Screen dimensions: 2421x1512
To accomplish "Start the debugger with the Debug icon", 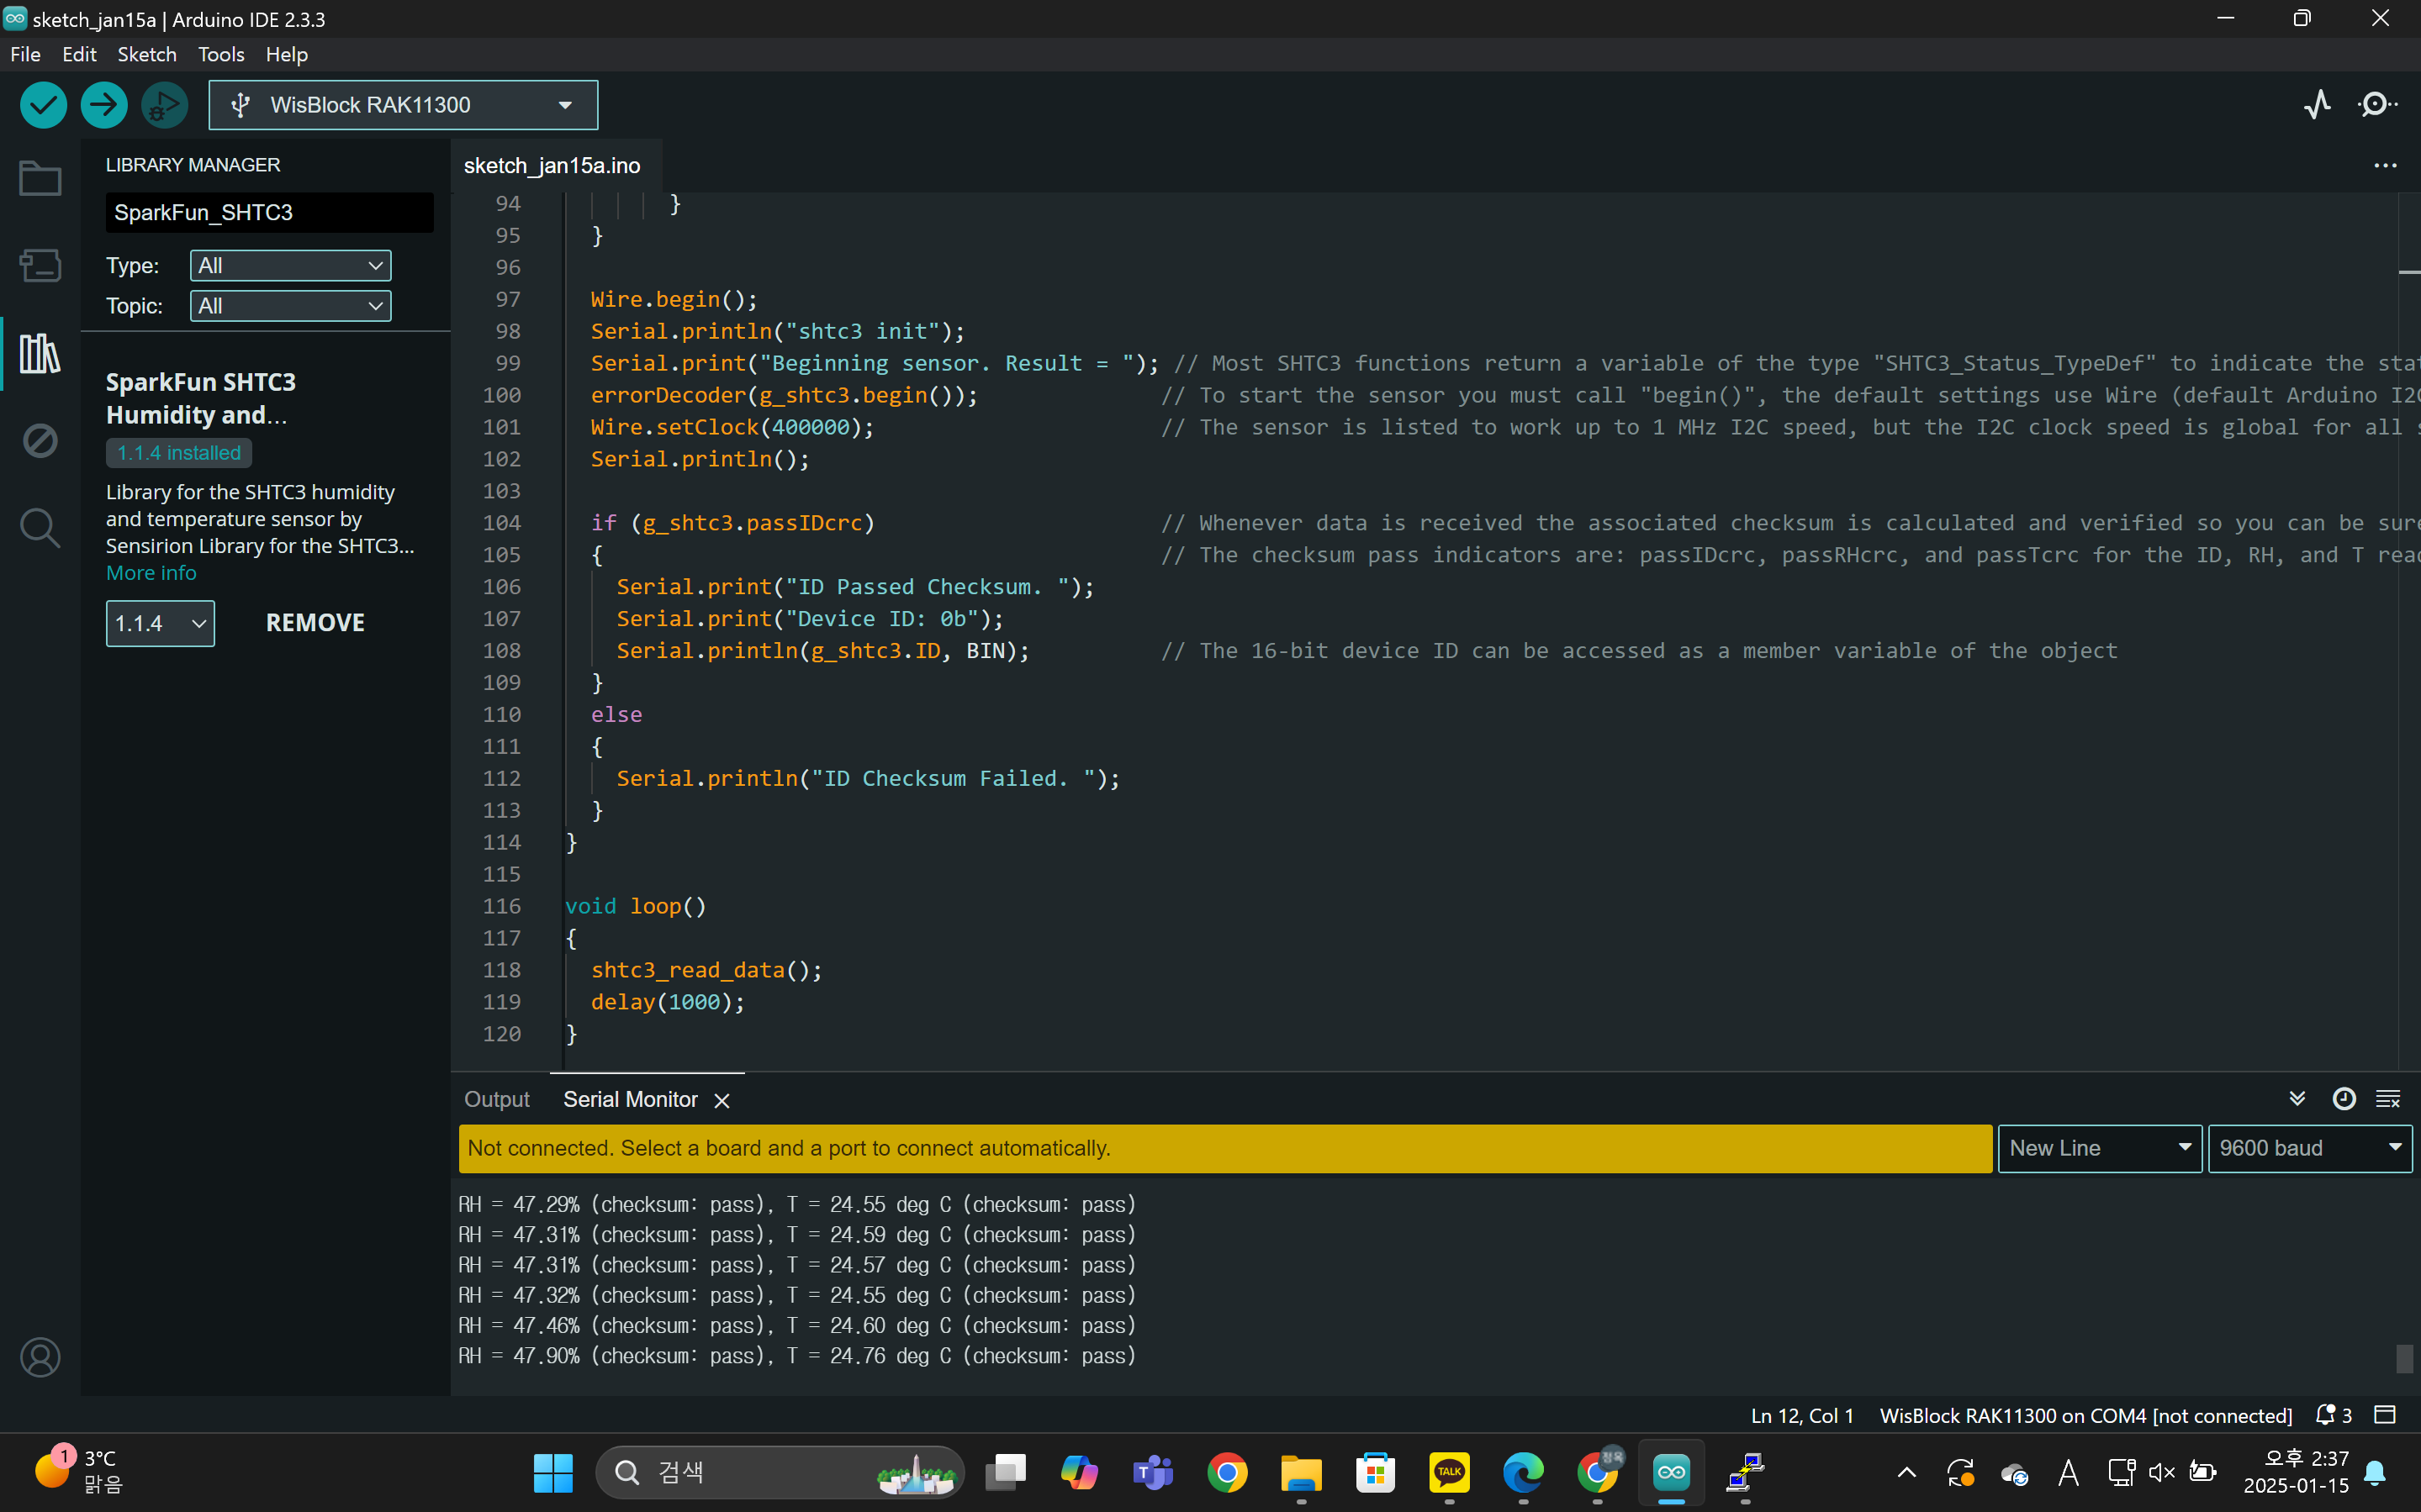I will [x=165, y=105].
